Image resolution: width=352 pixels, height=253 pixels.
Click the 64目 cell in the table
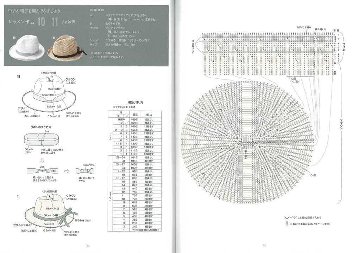point(135,202)
